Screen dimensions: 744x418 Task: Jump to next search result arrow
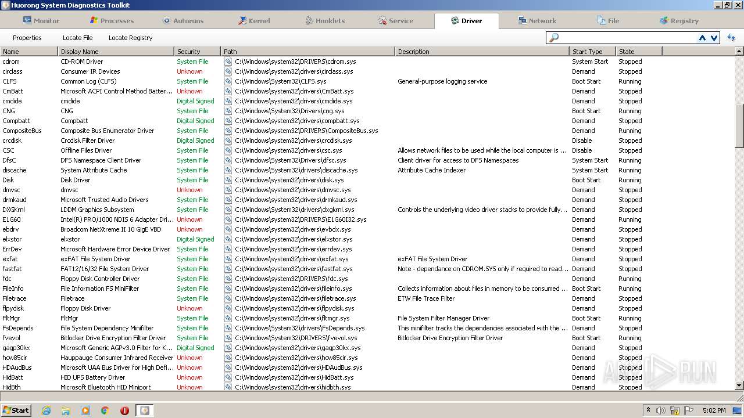[714, 38]
